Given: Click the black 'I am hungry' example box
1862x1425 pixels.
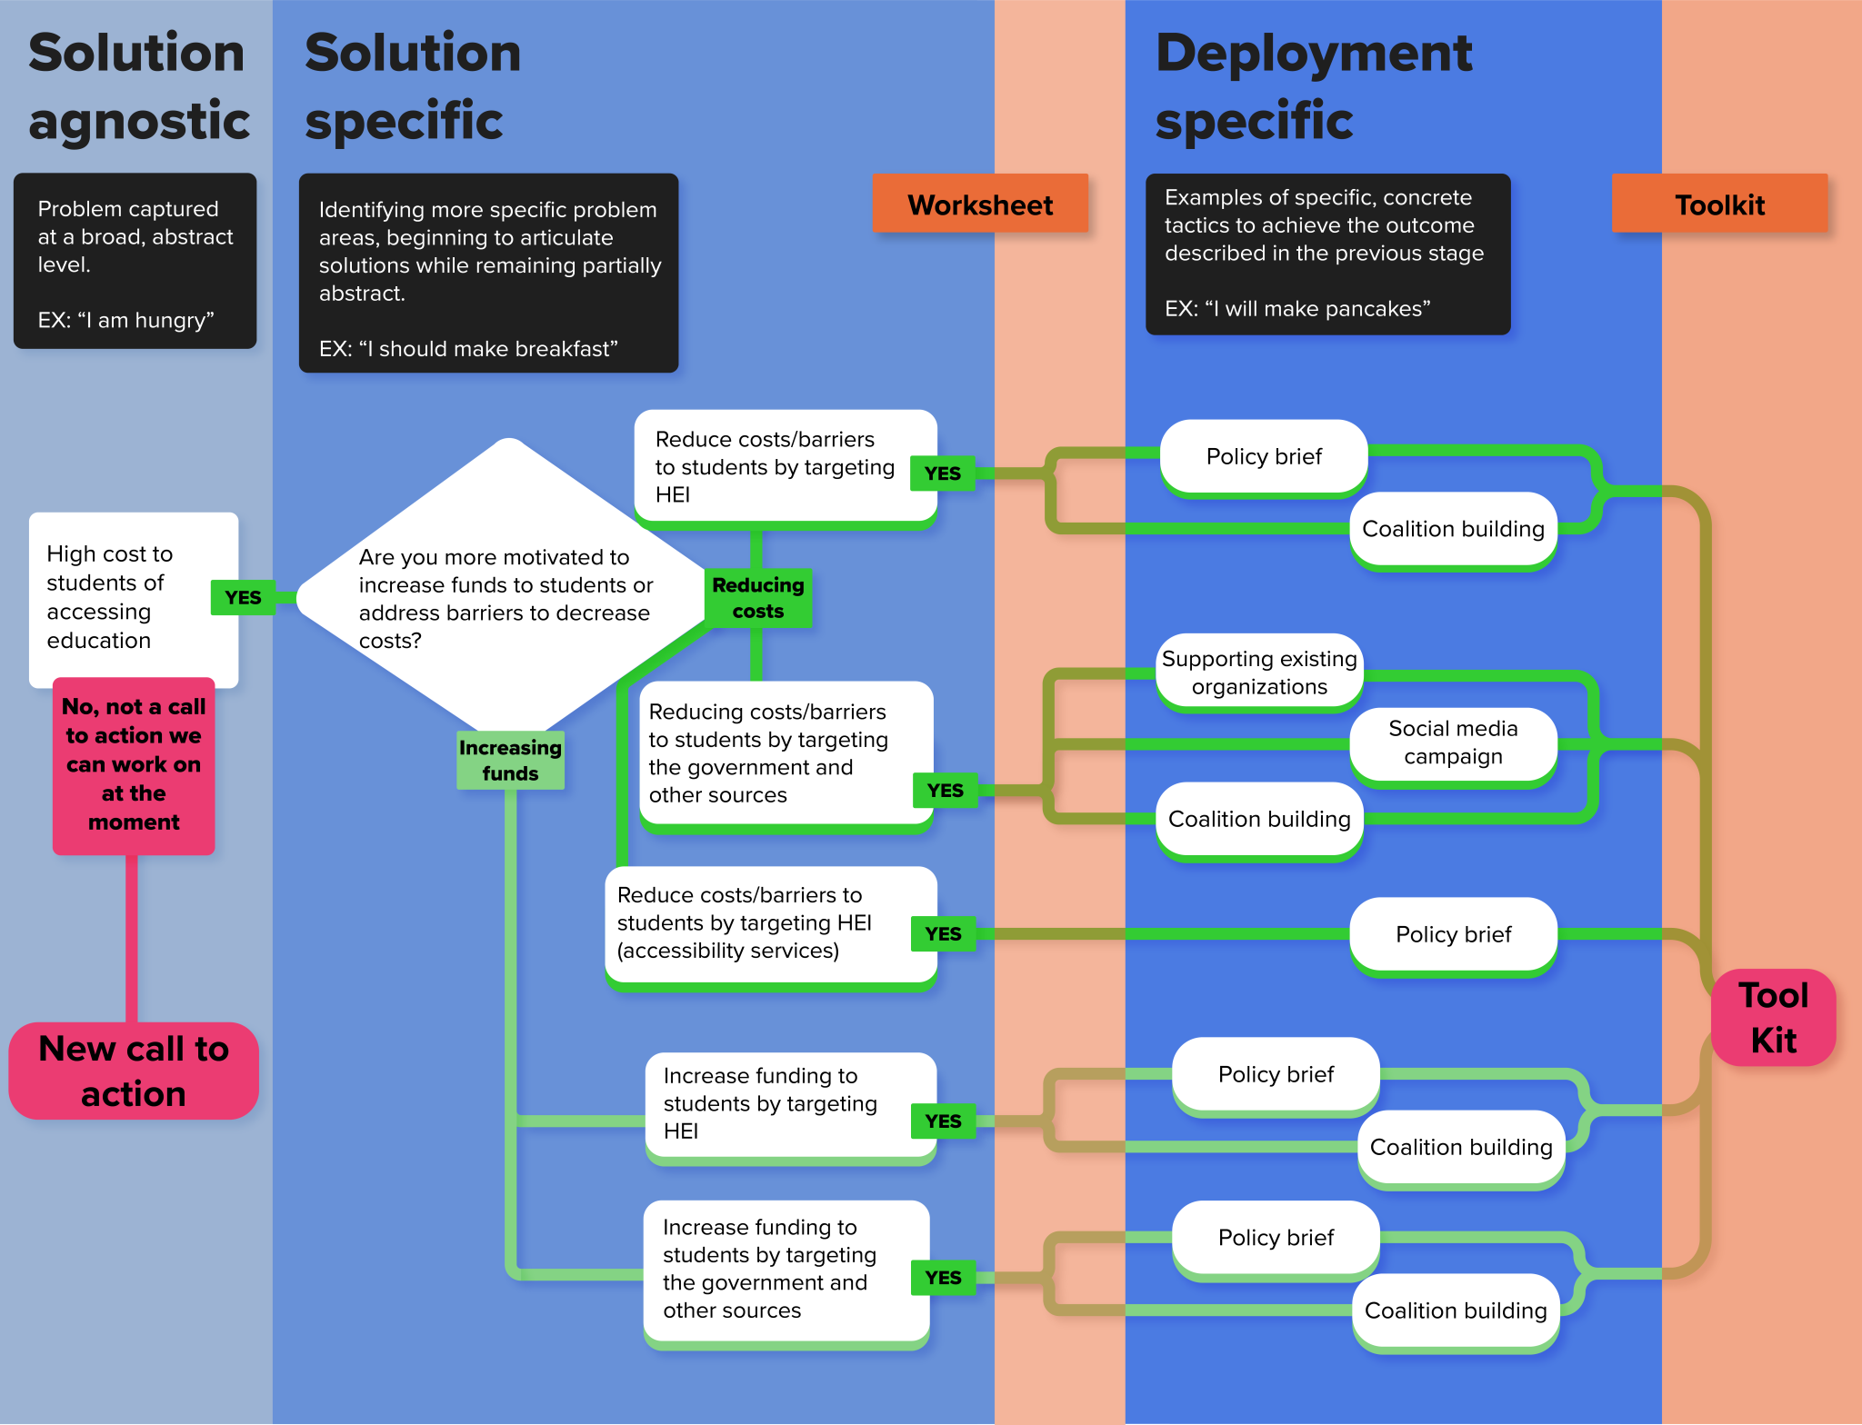Looking at the screenshot, I should click(x=135, y=261).
